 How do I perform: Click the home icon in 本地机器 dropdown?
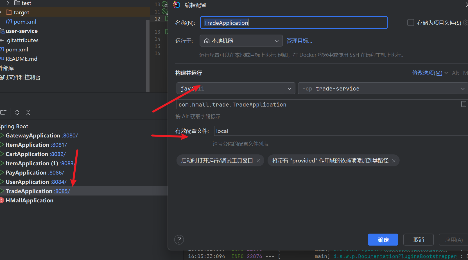(207, 41)
